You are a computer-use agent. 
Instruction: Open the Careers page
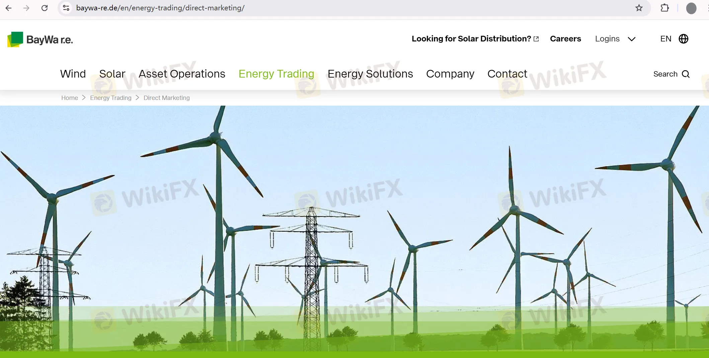(565, 39)
